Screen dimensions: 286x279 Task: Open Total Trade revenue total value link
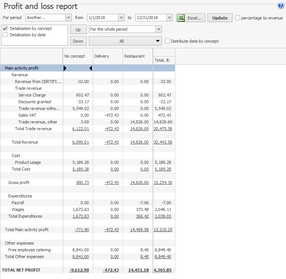coord(163,129)
